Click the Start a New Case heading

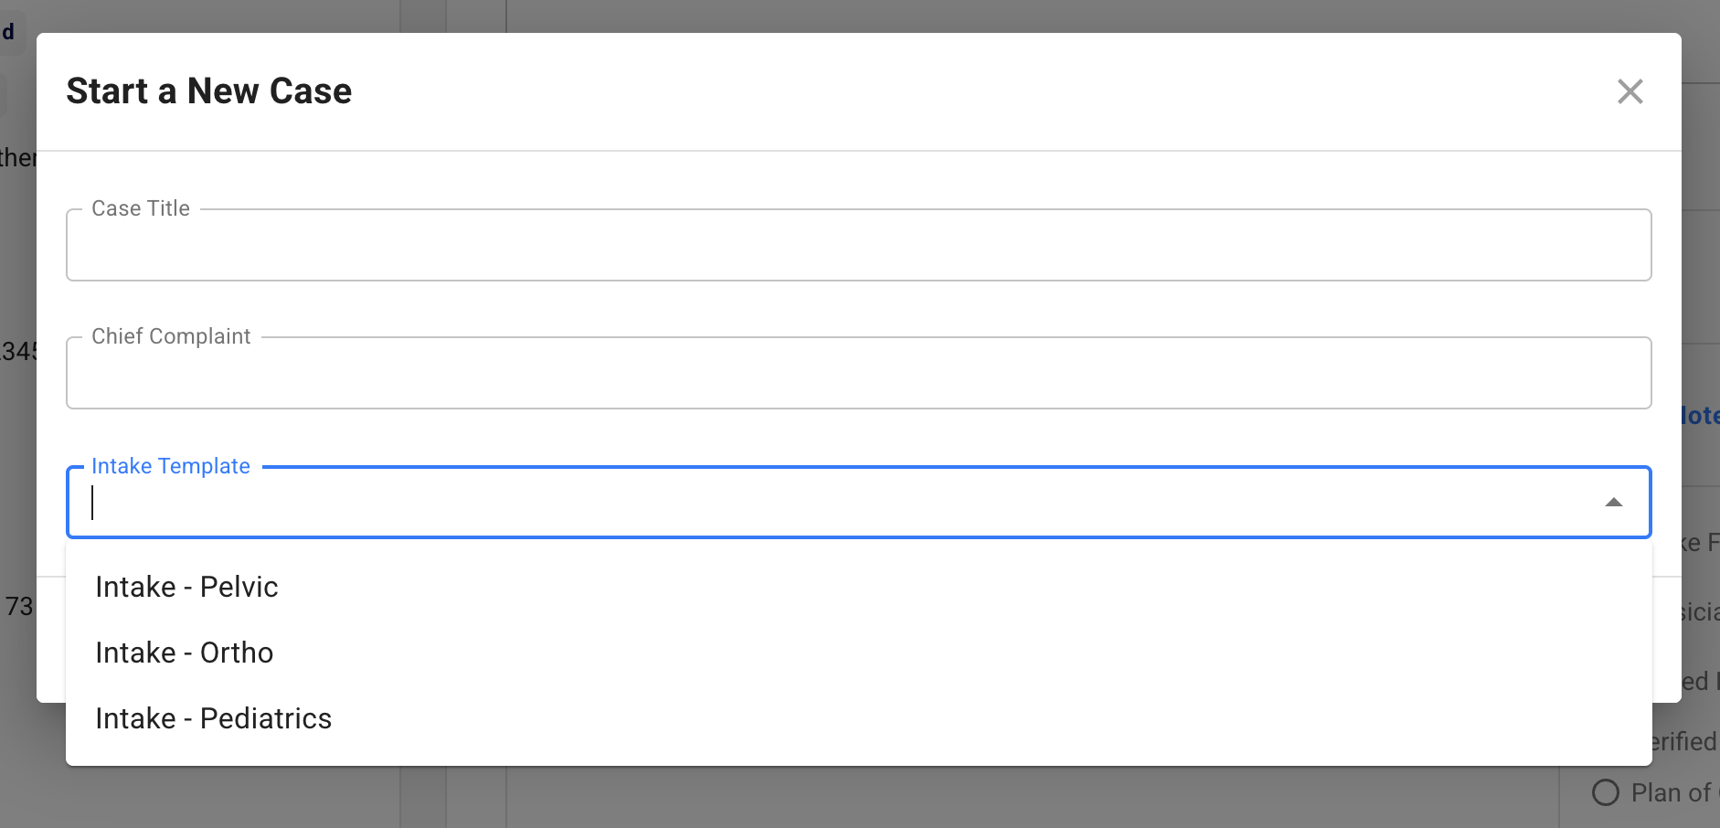[209, 91]
